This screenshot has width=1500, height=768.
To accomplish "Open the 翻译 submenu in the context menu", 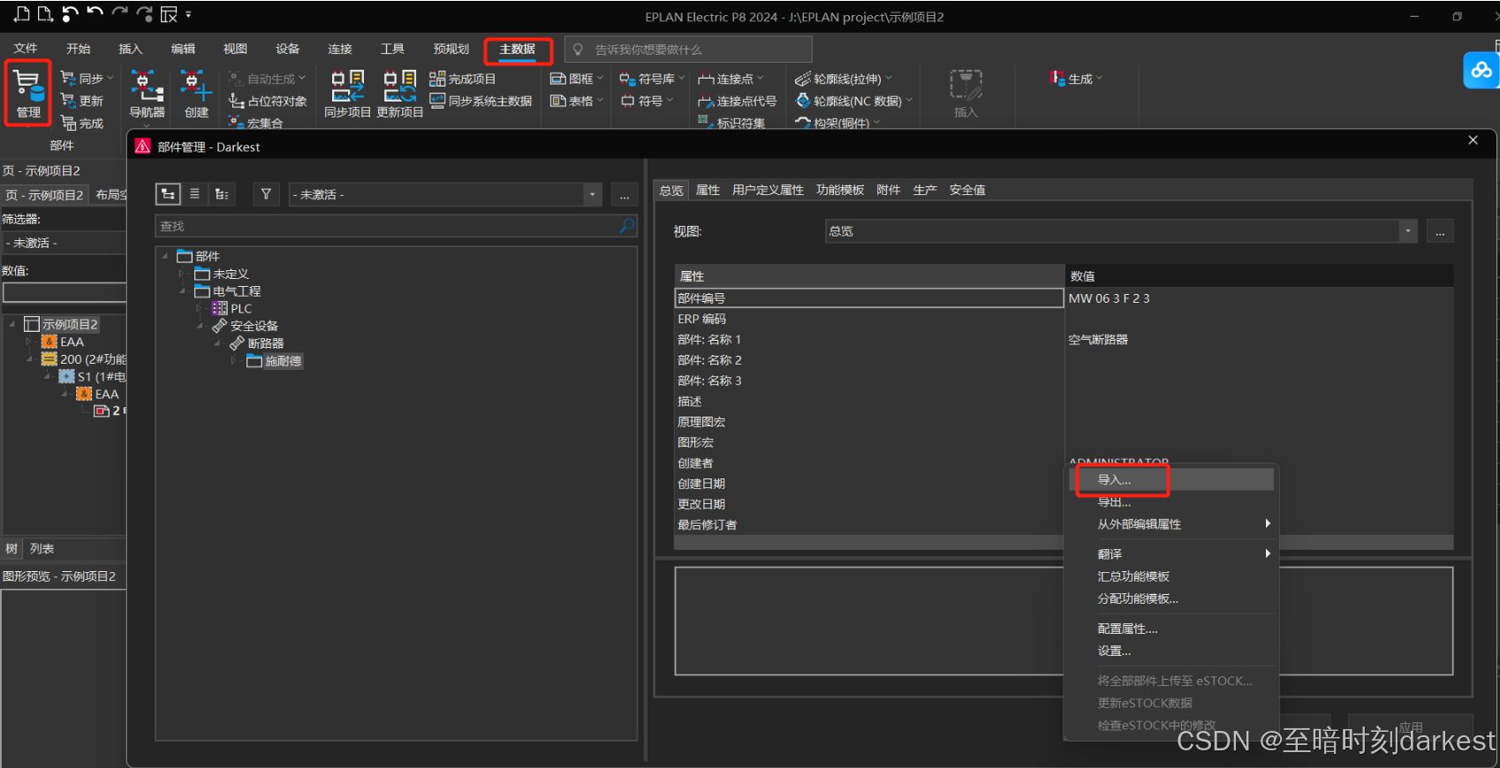I will 1171,553.
